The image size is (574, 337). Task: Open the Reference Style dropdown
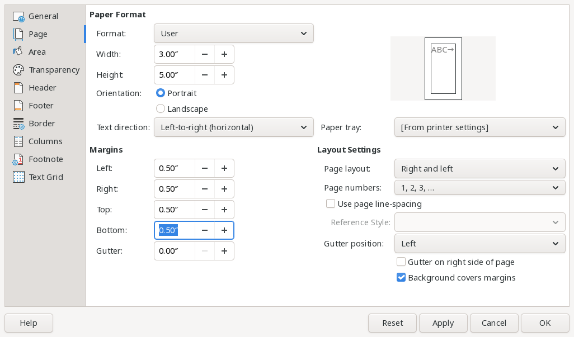tap(479, 222)
